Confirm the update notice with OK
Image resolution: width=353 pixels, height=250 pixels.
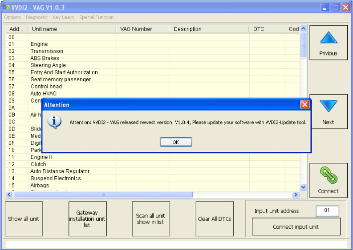pyautogui.click(x=176, y=142)
